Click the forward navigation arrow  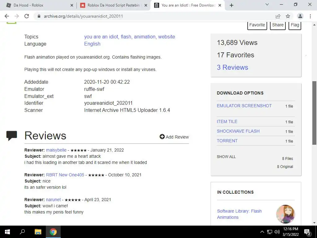click(17, 16)
